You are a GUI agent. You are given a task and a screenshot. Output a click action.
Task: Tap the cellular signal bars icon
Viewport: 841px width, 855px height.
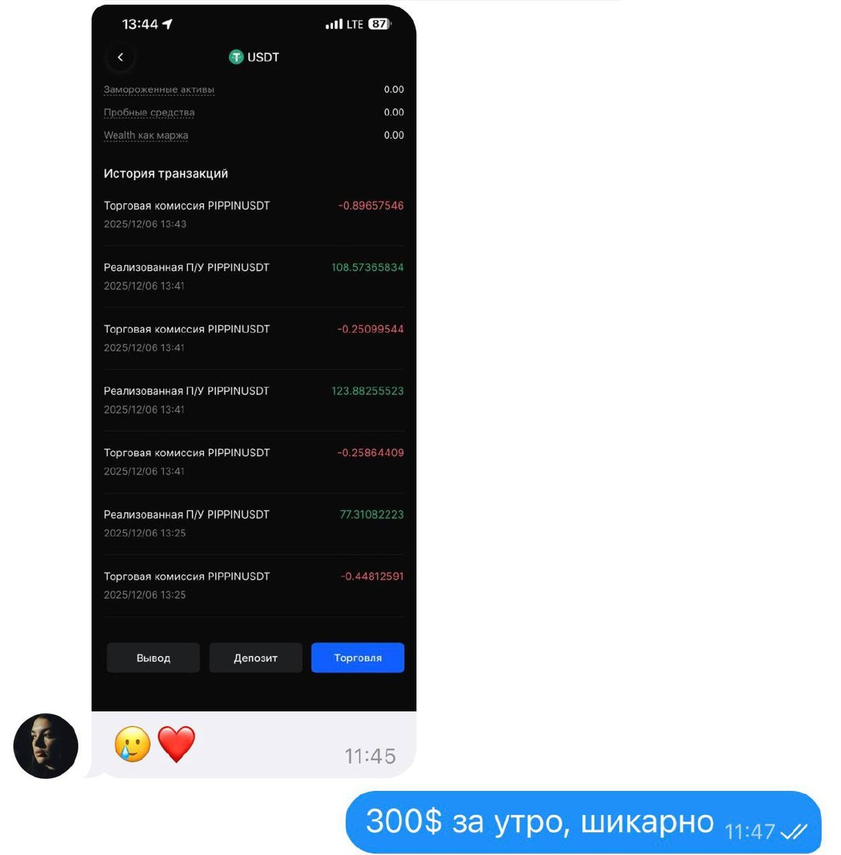click(x=334, y=24)
